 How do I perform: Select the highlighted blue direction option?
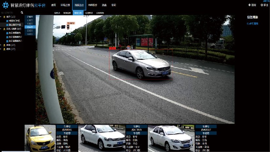30,27
